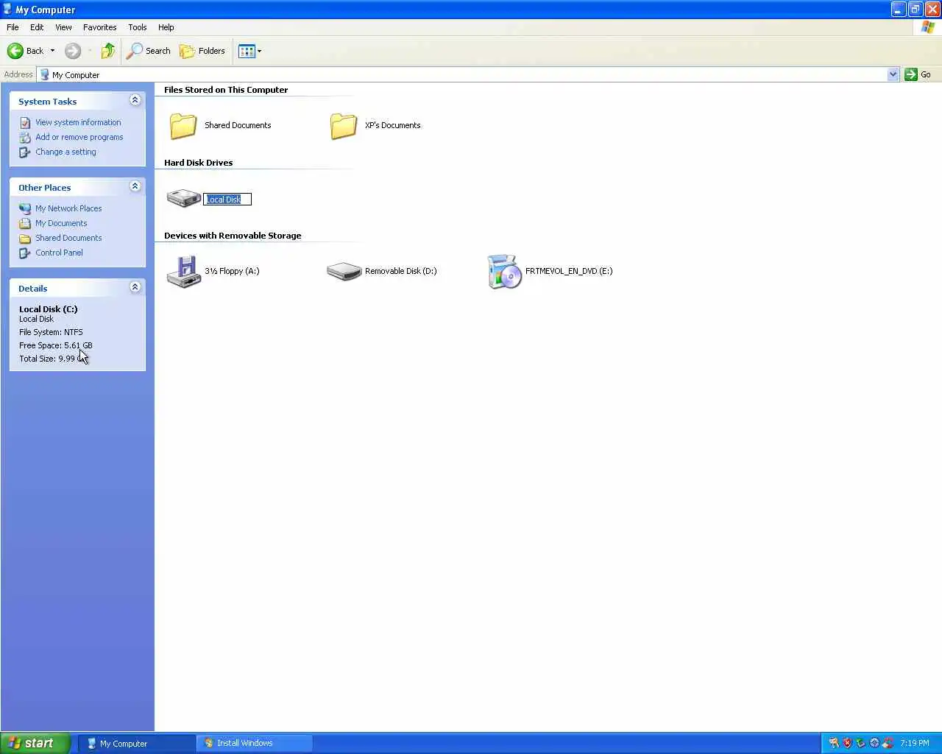Viewport: 942px width, 754px height.
Task: Click the Windows flag logo throbber
Action: coord(928,27)
